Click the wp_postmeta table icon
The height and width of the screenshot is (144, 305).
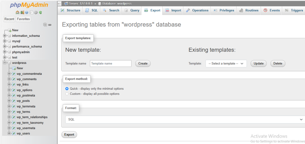click(14, 96)
